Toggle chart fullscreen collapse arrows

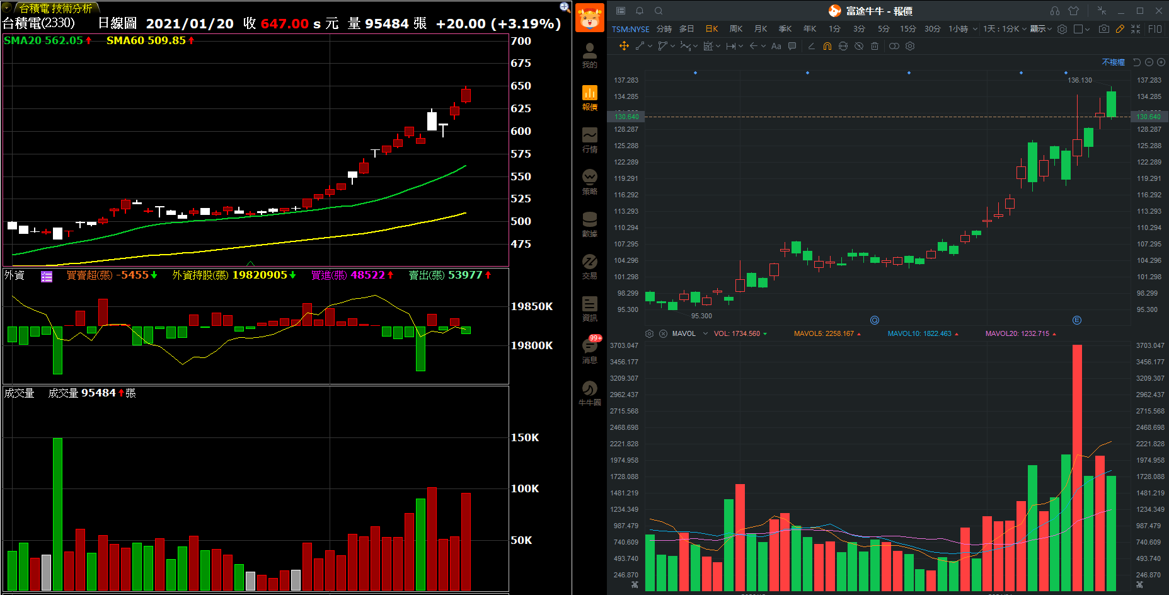(x=1136, y=29)
